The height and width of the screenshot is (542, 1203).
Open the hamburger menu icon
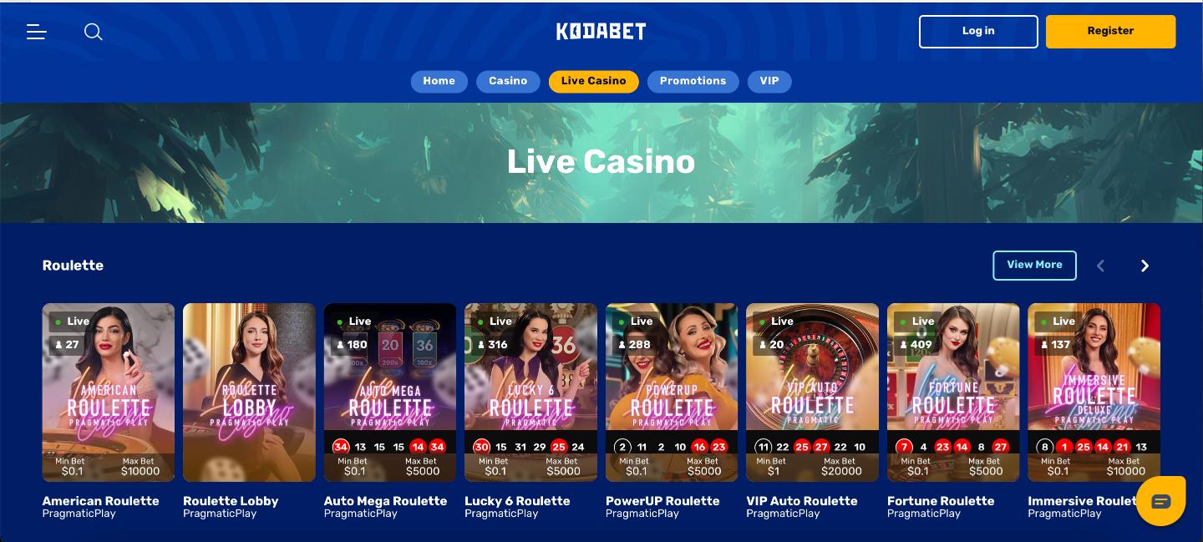(x=36, y=32)
